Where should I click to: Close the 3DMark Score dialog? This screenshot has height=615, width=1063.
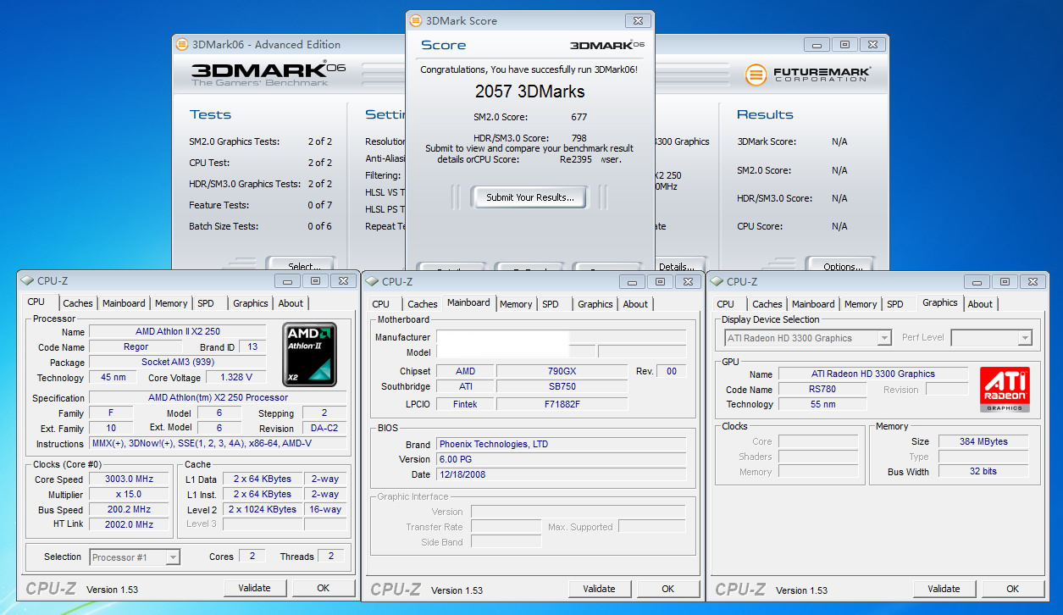[x=638, y=20]
